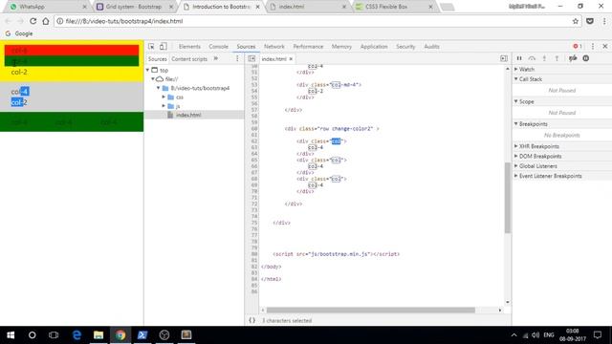The image size is (612, 344).
Task: Collapse the file:// tree node
Action: (153, 79)
